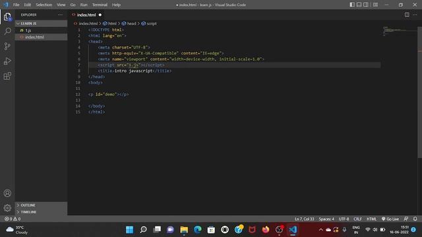Change indentation via Spaces: 4
The height and width of the screenshot is (237, 422).
coord(326,219)
